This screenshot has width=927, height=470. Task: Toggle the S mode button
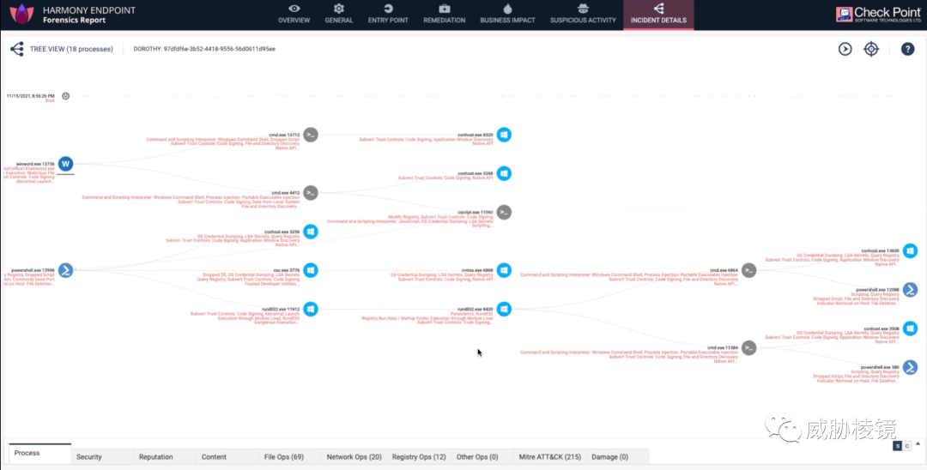(898, 446)
